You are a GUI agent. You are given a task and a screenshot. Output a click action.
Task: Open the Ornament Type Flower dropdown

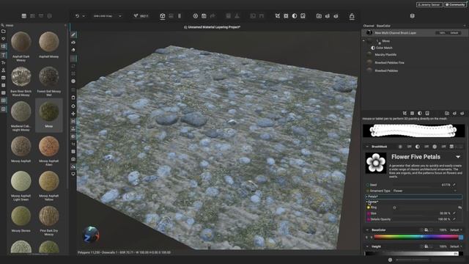[424, 191]
